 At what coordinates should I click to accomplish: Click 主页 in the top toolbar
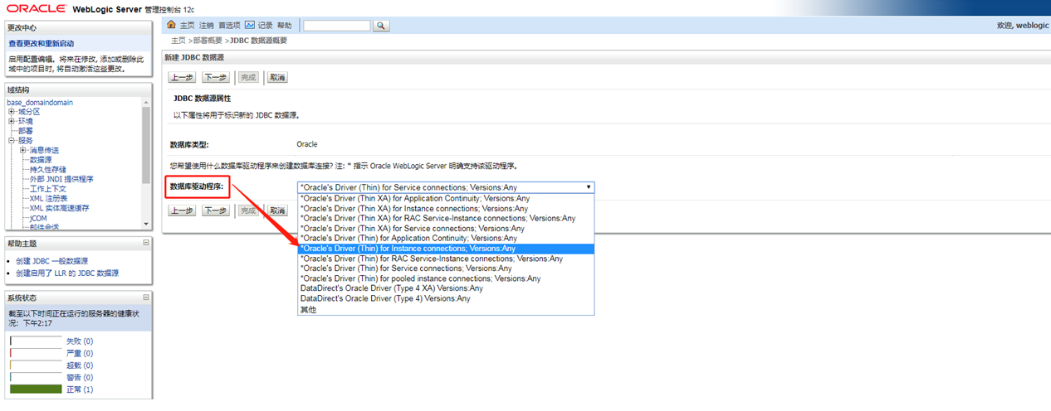click(x=187, y=27)
